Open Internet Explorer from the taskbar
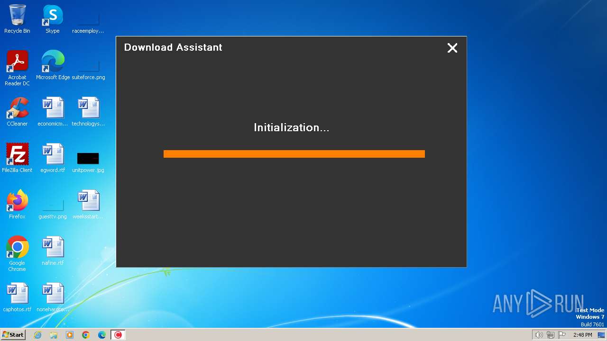The image size is (607, 341). (38, 335)
